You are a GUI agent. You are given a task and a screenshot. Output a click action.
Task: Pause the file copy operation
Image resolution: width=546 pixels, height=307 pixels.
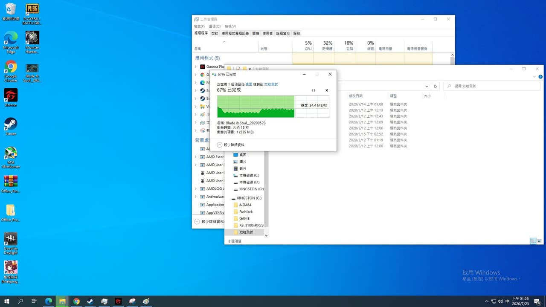pos(314,90)
